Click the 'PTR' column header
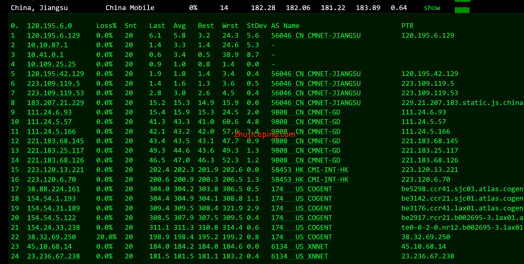Screen dimensions: 524x264 pyautogui.click(x=407, y=26)
